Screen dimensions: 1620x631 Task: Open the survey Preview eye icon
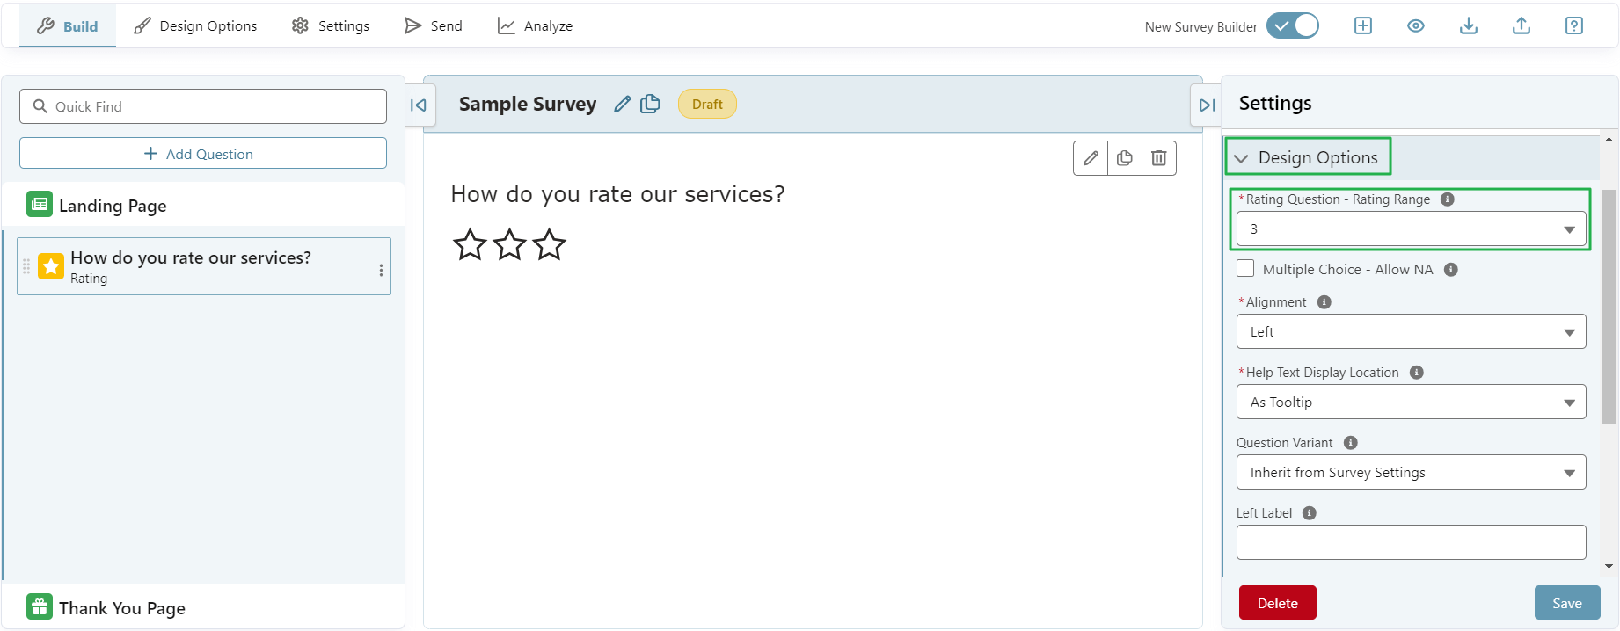click(x=1415, y=25)
